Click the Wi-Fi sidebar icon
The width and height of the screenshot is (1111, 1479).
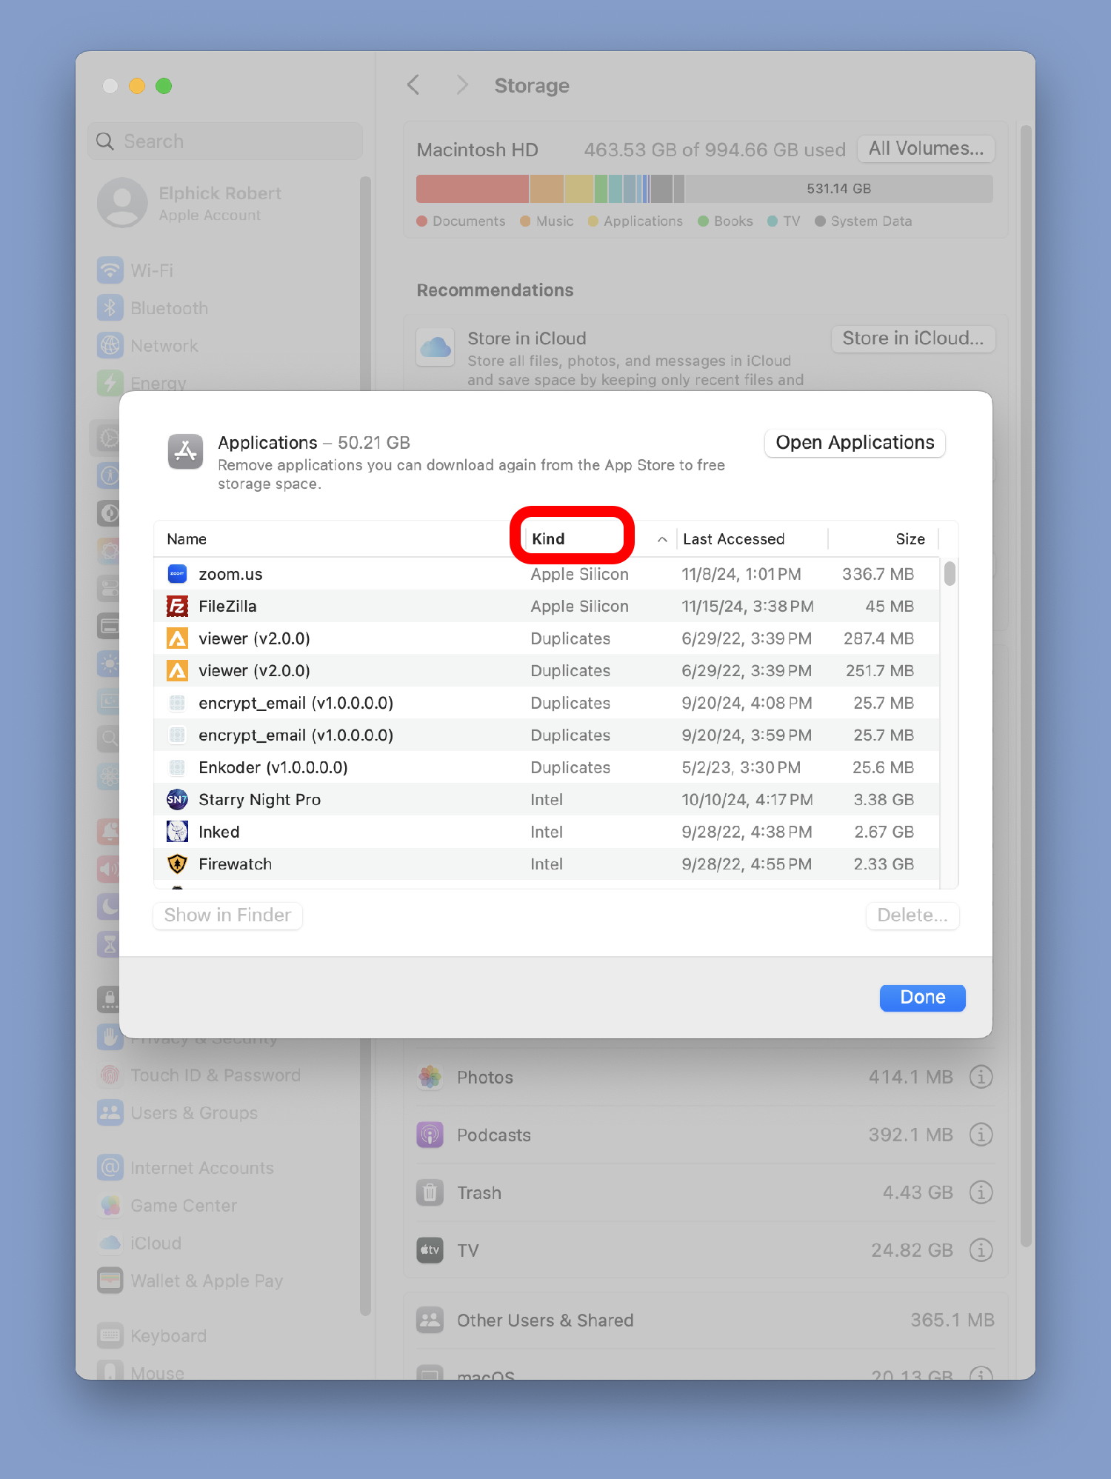coord(110,270)
